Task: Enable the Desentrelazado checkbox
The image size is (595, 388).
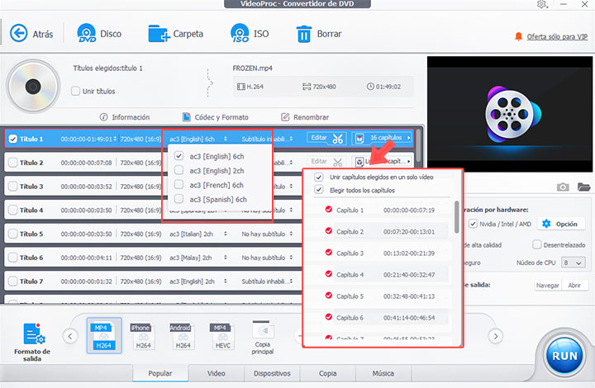Action: coord(536,245)
